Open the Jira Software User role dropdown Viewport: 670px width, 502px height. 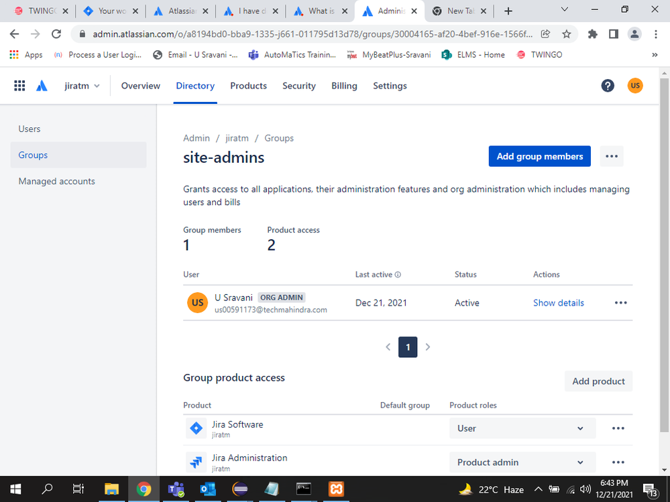(522, 428)
